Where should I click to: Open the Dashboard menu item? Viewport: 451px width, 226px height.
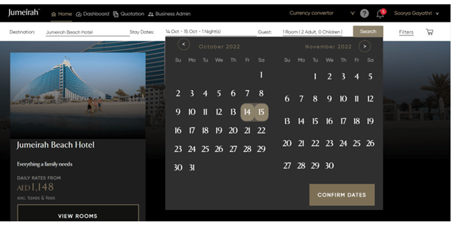(92, 14)
